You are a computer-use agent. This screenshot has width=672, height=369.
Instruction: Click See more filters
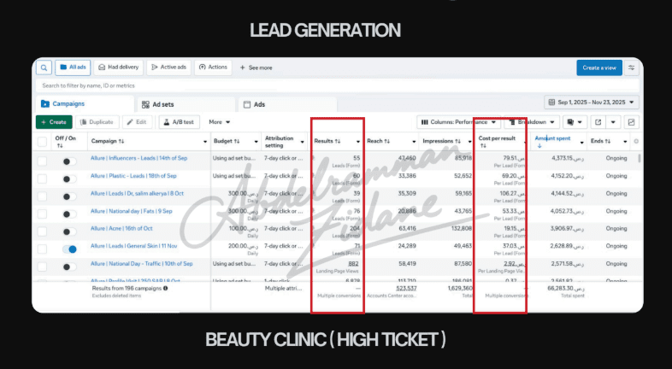click(256, 67)
